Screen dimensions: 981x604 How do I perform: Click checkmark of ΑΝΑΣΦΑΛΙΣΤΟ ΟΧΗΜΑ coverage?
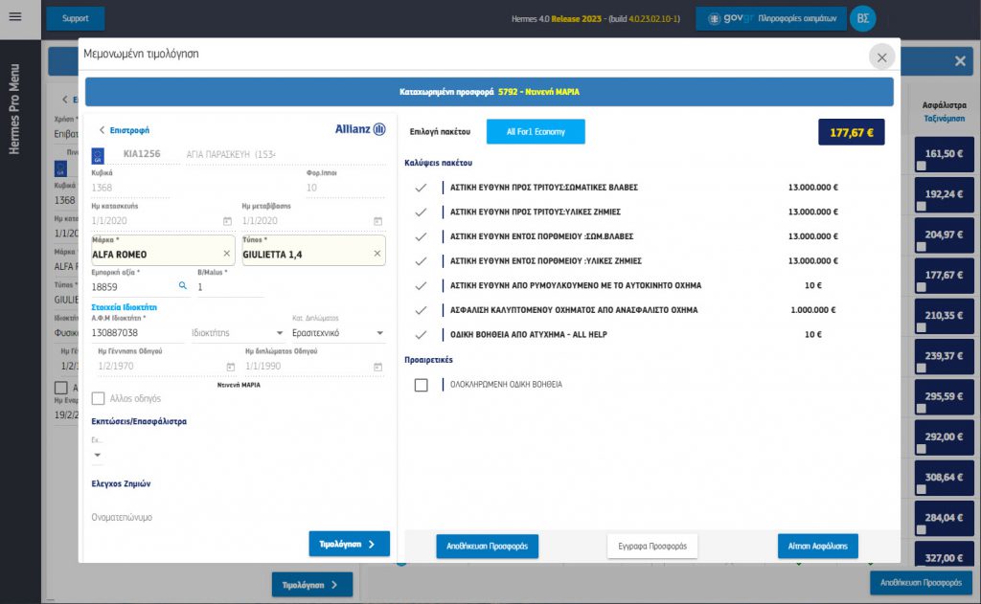click(422, 310)
